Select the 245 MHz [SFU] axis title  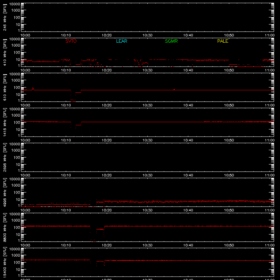pos(5,17)
